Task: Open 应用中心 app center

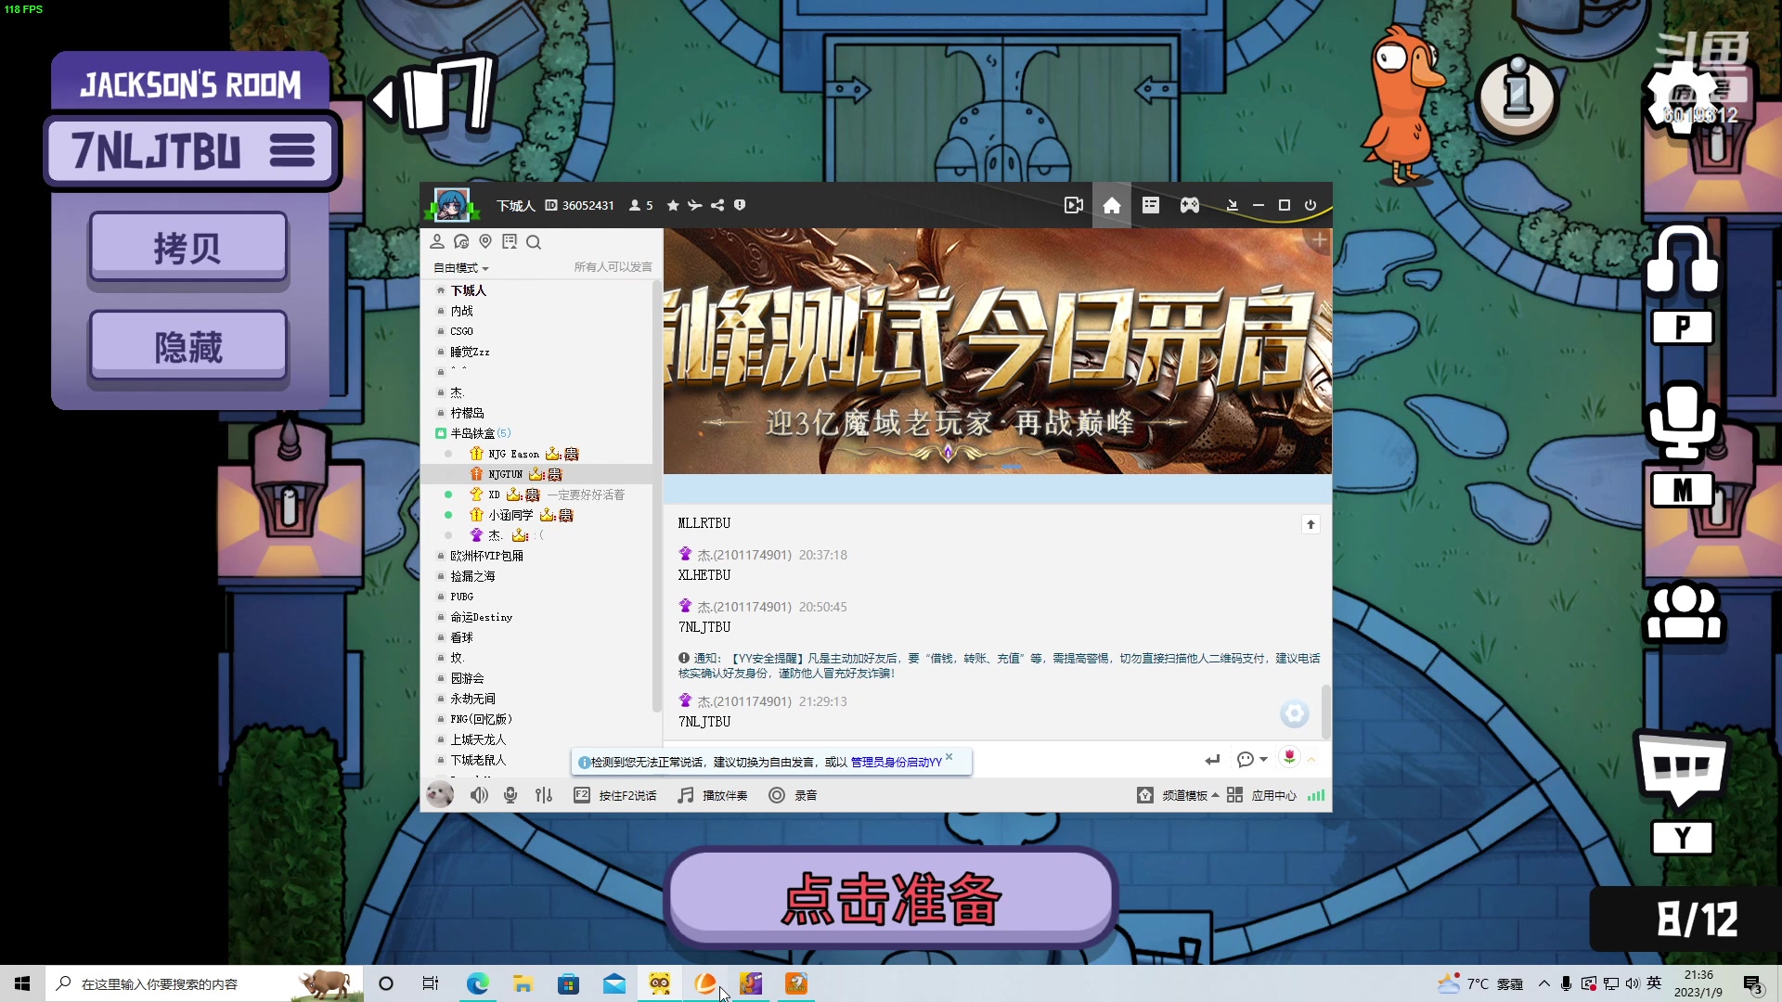Action: click(1262, 795)
